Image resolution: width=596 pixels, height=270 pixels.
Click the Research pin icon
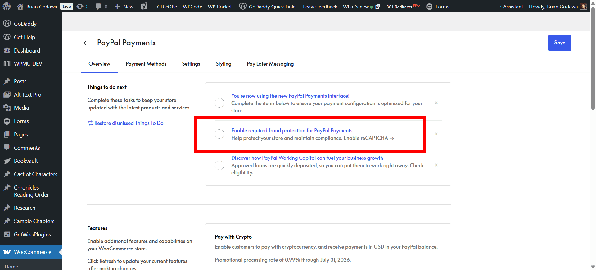[x=7, y=208]
